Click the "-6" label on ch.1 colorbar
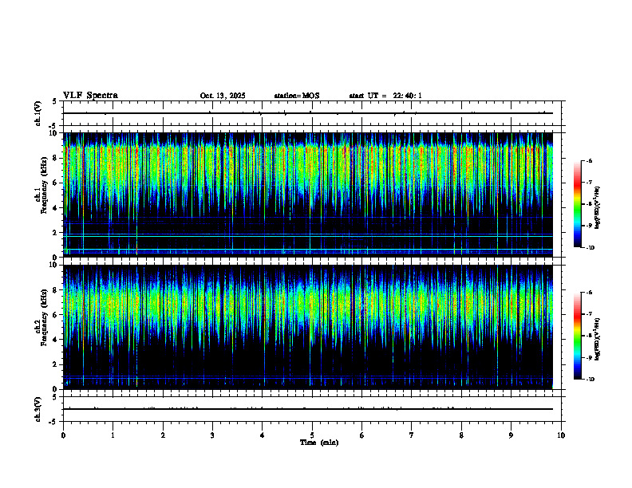 pyautogui.click(x=589, y=161)
